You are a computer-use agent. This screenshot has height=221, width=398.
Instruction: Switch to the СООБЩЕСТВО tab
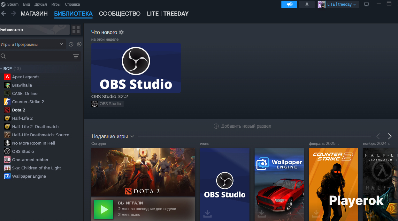coord(120,14)
